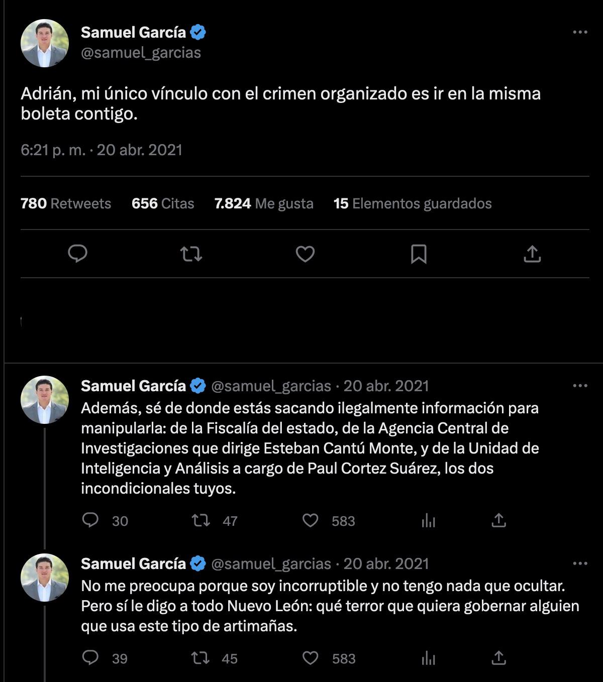The width and height of the screenshot is (603, 682).
Task: Like the main tweet about boleta
Action: tap(305, 254)
